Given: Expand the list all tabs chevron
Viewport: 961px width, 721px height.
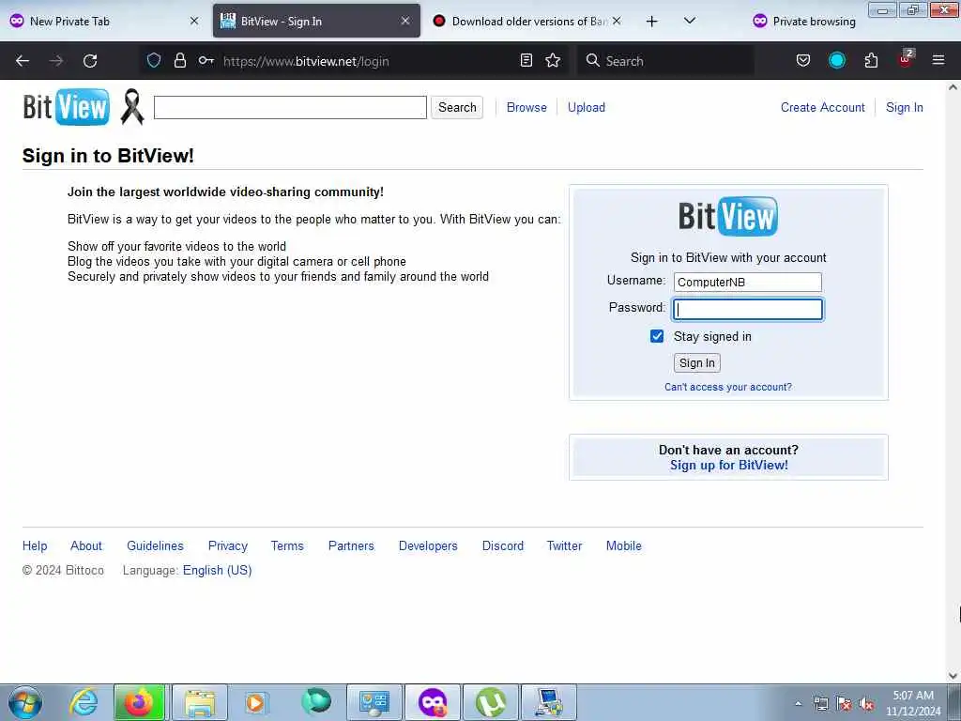Looking at the screenshot, I should click(x=690, y=21).
